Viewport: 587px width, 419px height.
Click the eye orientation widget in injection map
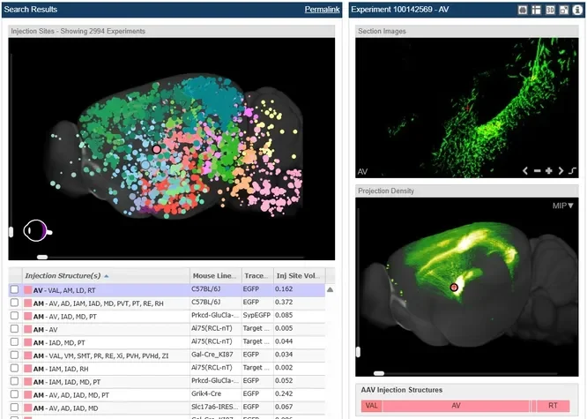(x=36, y=231)
